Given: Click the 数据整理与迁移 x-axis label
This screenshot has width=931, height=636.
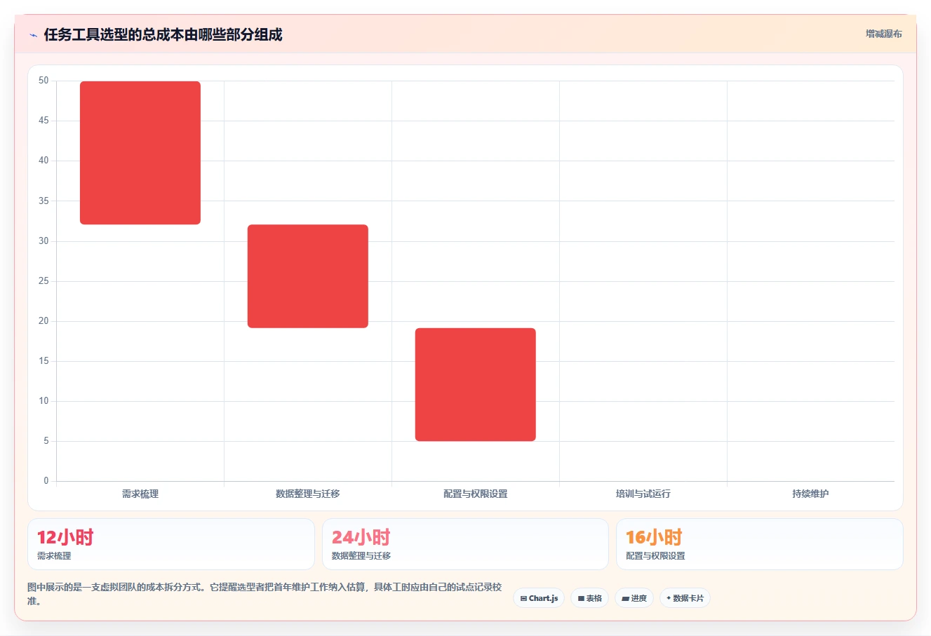Looking at the screenshot, I should 308,494.
